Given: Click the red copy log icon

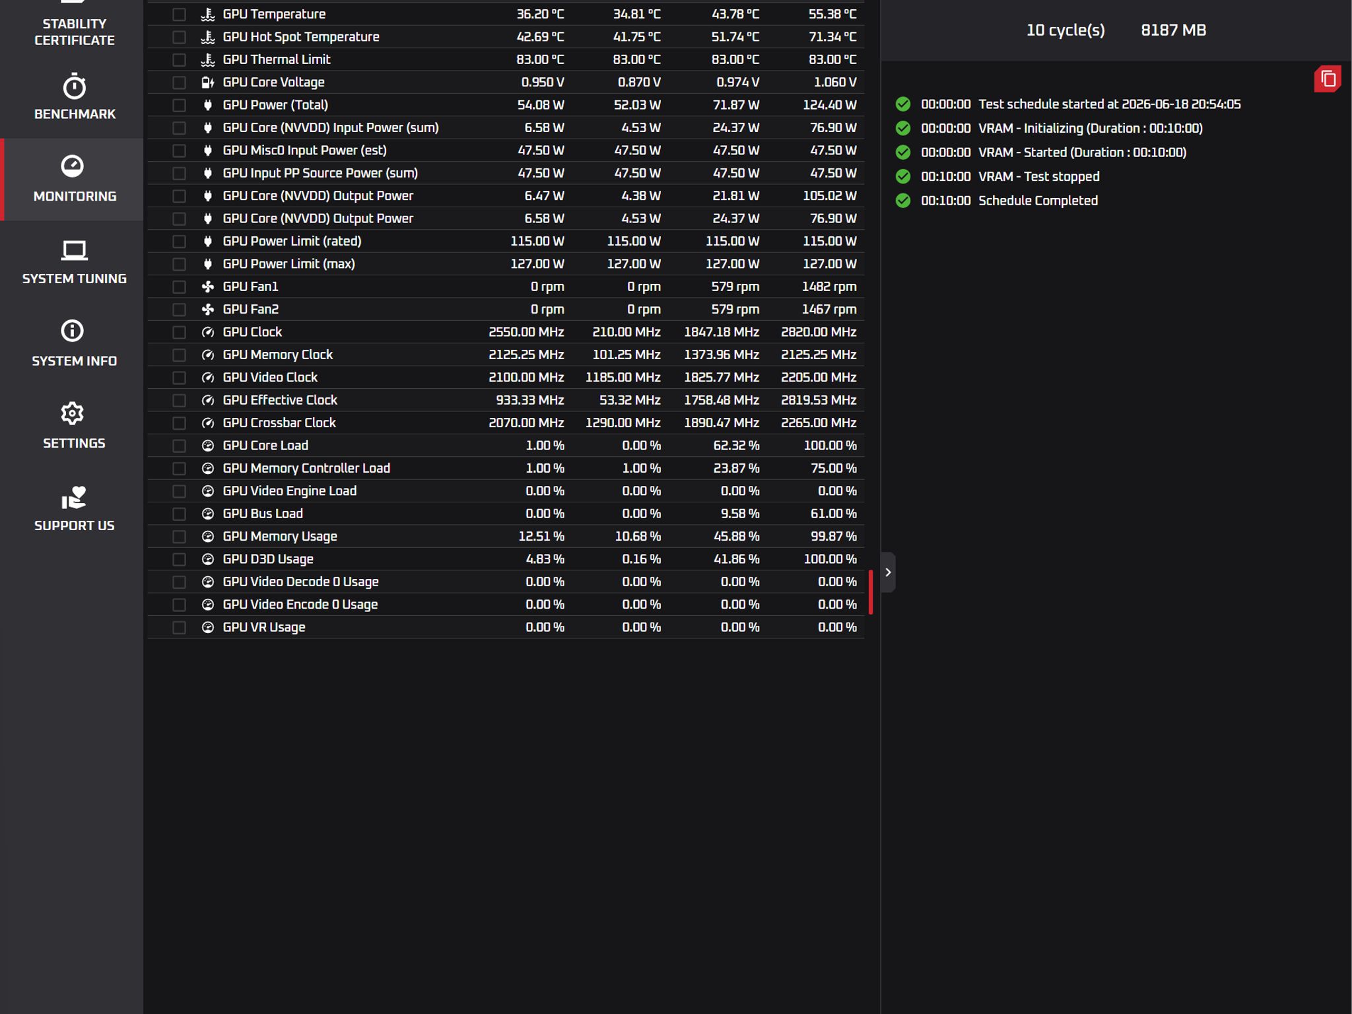Looking at the screenshot, I should click(1328, 79).
